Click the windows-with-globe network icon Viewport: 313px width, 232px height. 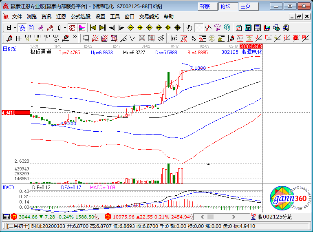point(276,28)
